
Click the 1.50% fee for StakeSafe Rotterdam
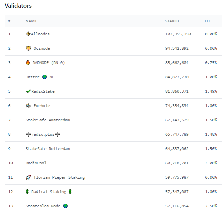(211, 149)
